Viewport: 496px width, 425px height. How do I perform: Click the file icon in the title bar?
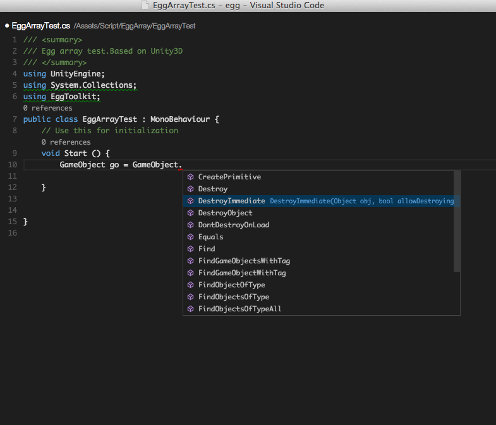coord(145,6)
